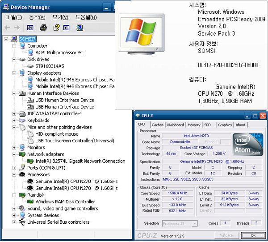The height and width of the screenshot is (242, 268).
Task: Click the show/hide console tree toolbar icon
Action: coord(30,28)
